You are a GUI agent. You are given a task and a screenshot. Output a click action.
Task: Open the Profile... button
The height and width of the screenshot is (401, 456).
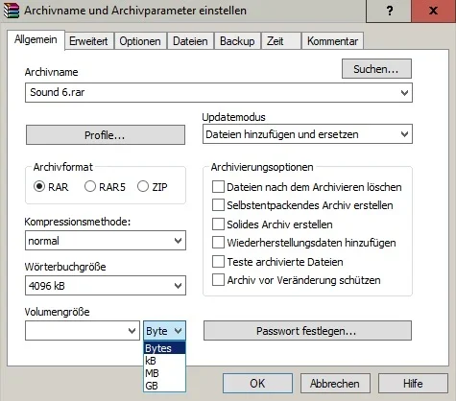[x=106, y=135]
